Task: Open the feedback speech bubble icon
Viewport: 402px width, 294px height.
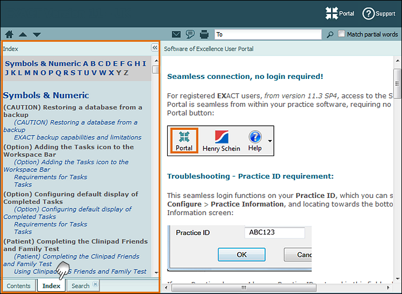Action: click(190, 34)
